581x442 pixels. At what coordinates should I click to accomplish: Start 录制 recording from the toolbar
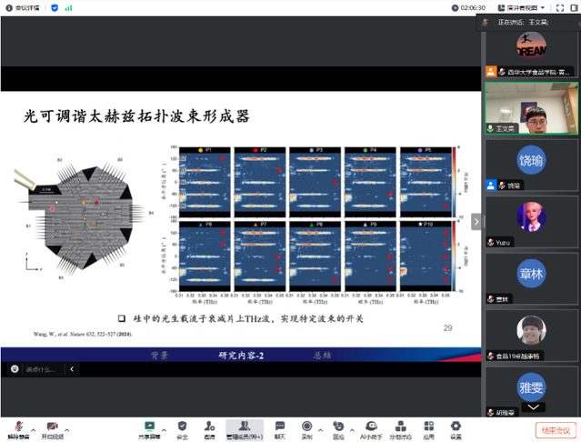click(306, 426)
